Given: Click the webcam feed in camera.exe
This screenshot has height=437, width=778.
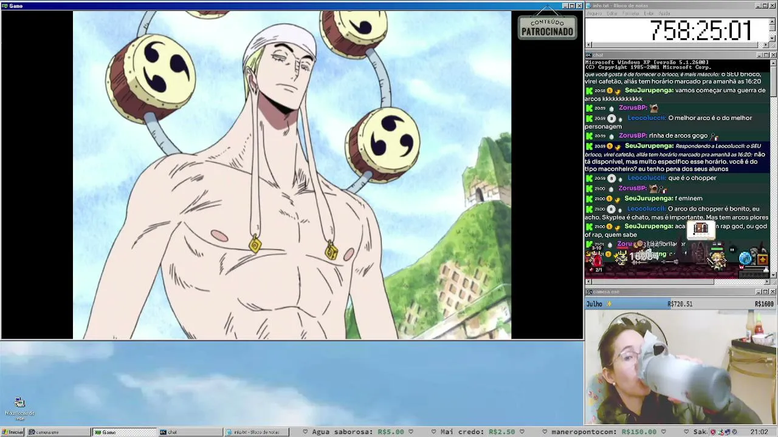Looking at the screenshot, I should pyautogui.click(x=681, y=367).
